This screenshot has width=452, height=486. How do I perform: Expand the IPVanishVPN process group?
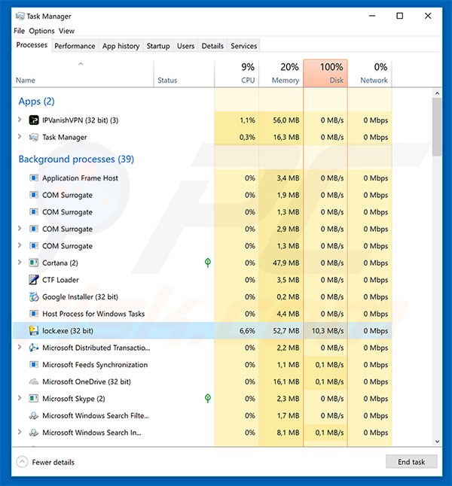click(x=20, y=120)
